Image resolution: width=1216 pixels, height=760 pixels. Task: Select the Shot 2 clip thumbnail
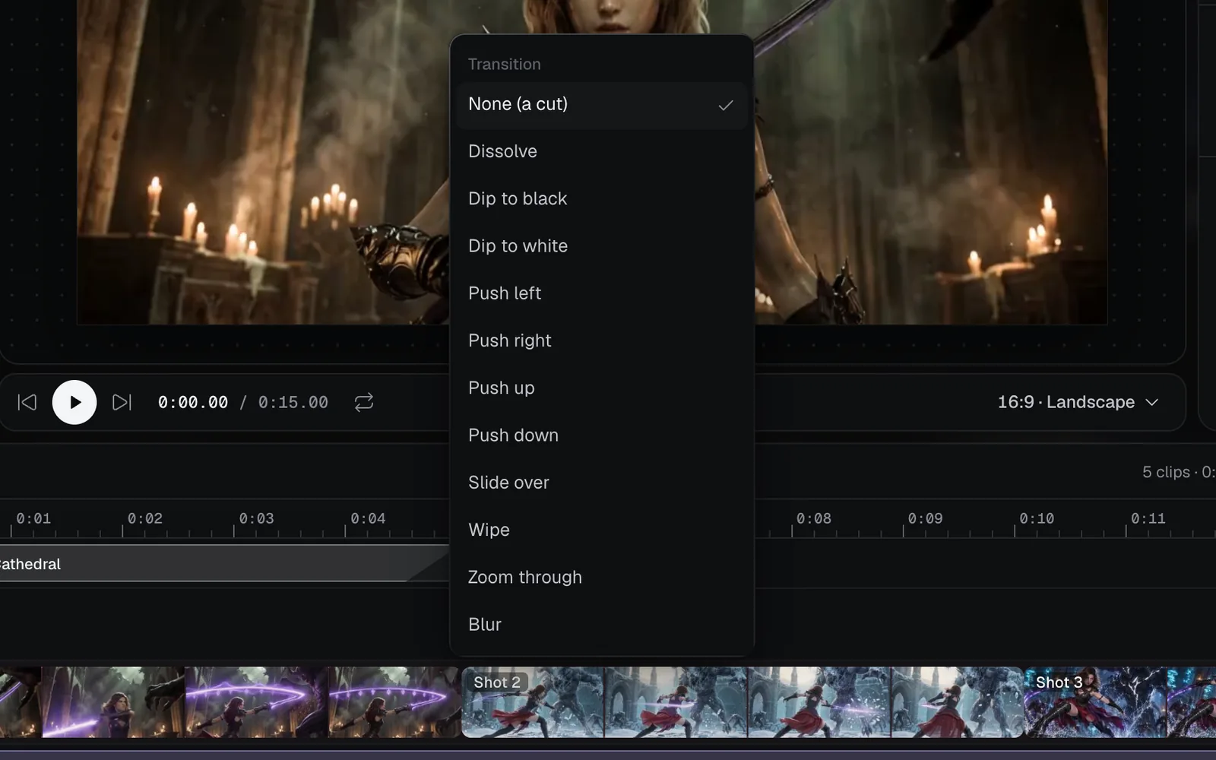(743, 702)
